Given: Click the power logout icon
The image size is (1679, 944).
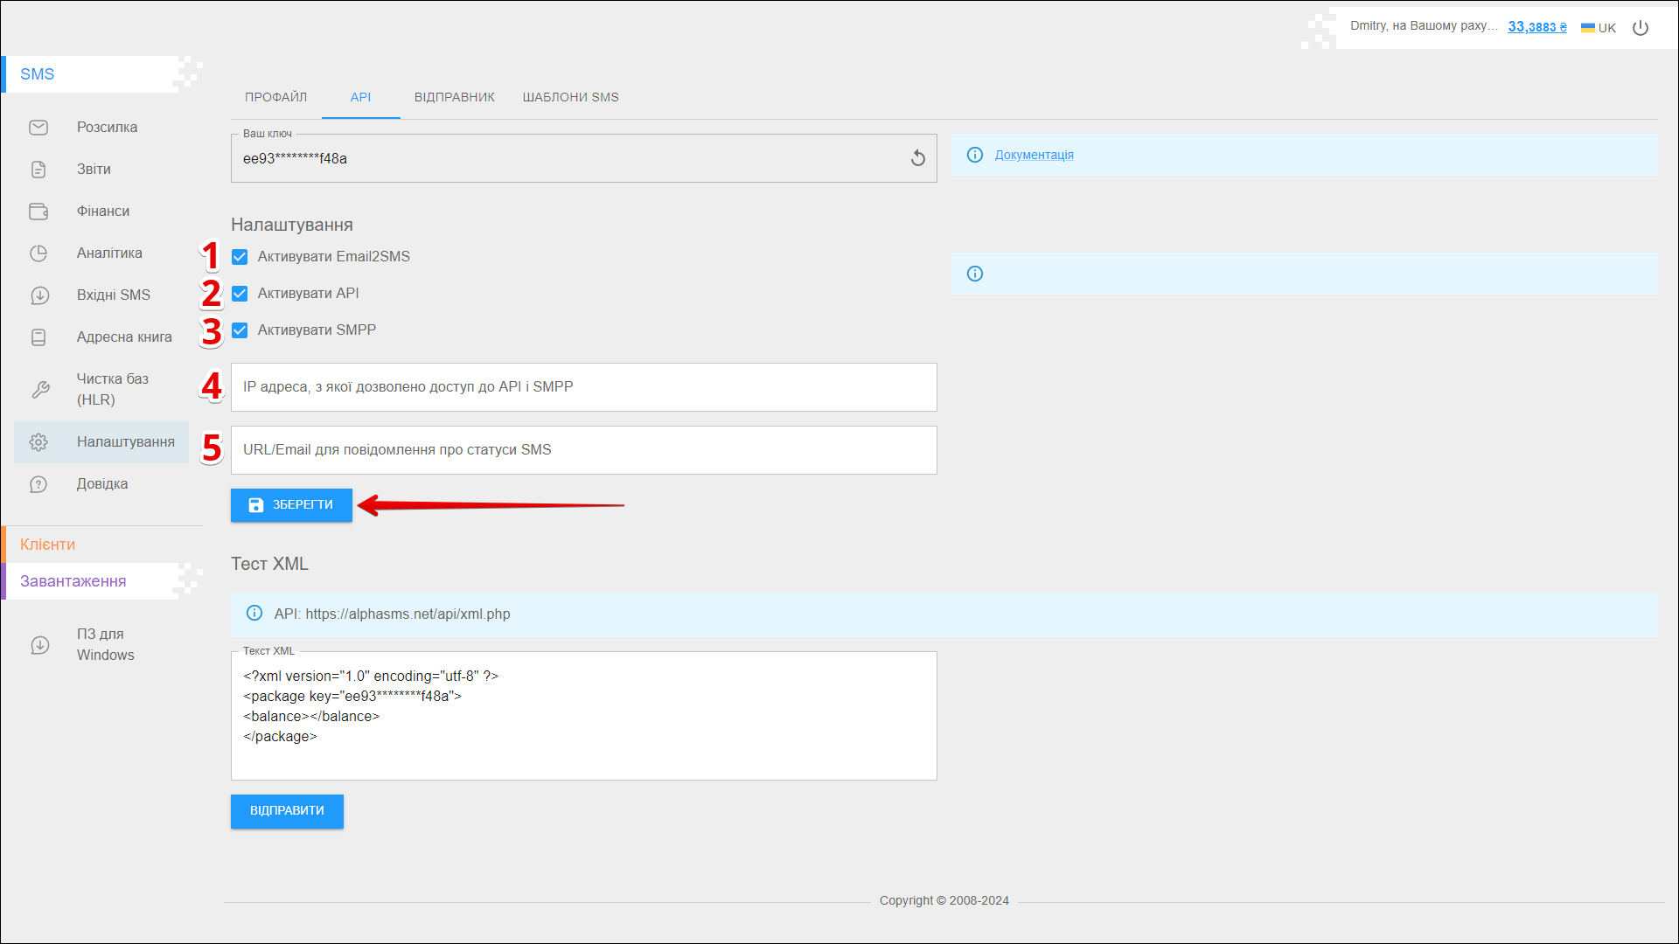Looking at the screenshot, I should (x=1641, y=28).
